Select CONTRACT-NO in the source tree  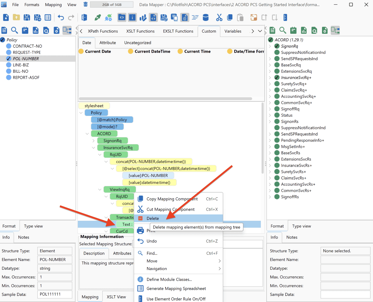click(27, 46)
